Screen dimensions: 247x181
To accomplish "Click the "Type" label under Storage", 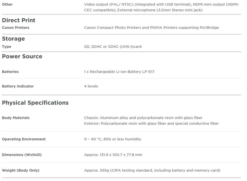I will click(6, 47).
